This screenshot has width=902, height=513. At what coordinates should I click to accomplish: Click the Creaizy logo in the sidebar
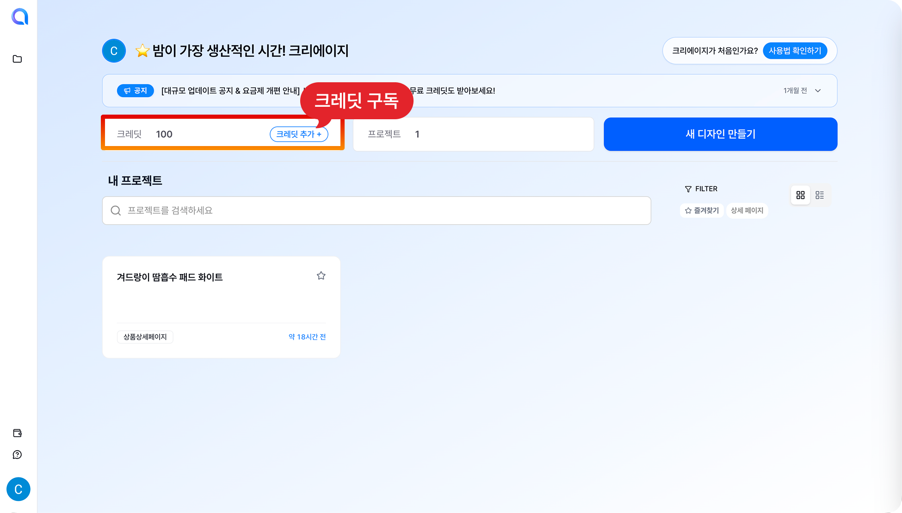click(x=19, y=17)
